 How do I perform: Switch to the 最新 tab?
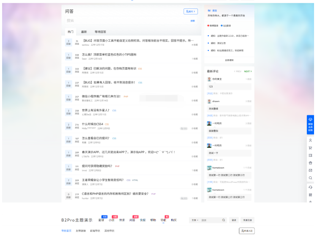tap(84, 32)
